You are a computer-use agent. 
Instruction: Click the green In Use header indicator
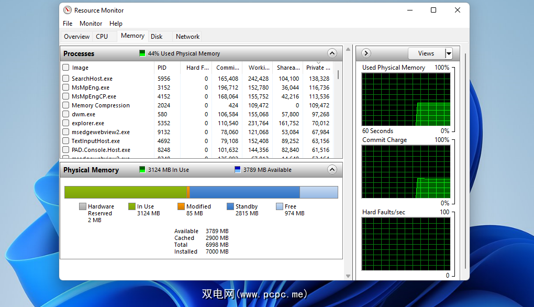142,169
